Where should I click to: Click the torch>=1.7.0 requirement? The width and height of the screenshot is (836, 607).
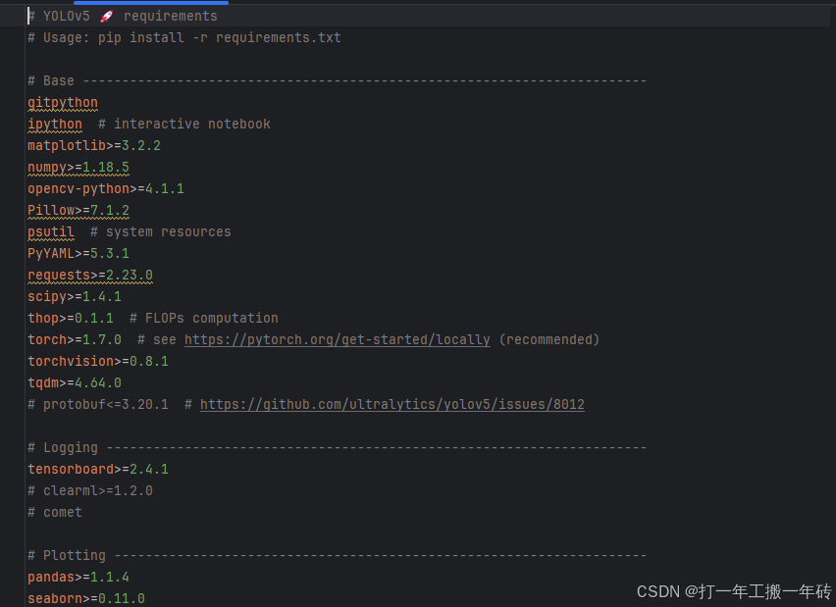[75, 339]
